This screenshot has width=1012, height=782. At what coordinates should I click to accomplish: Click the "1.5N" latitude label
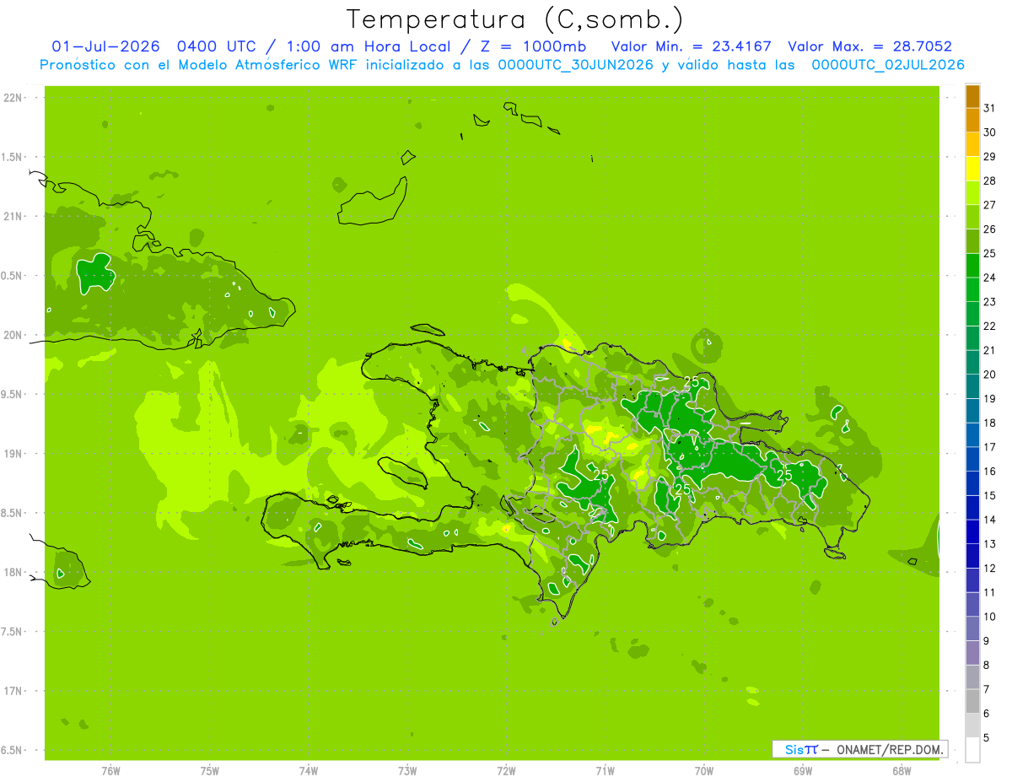click(x=13, y=157)
